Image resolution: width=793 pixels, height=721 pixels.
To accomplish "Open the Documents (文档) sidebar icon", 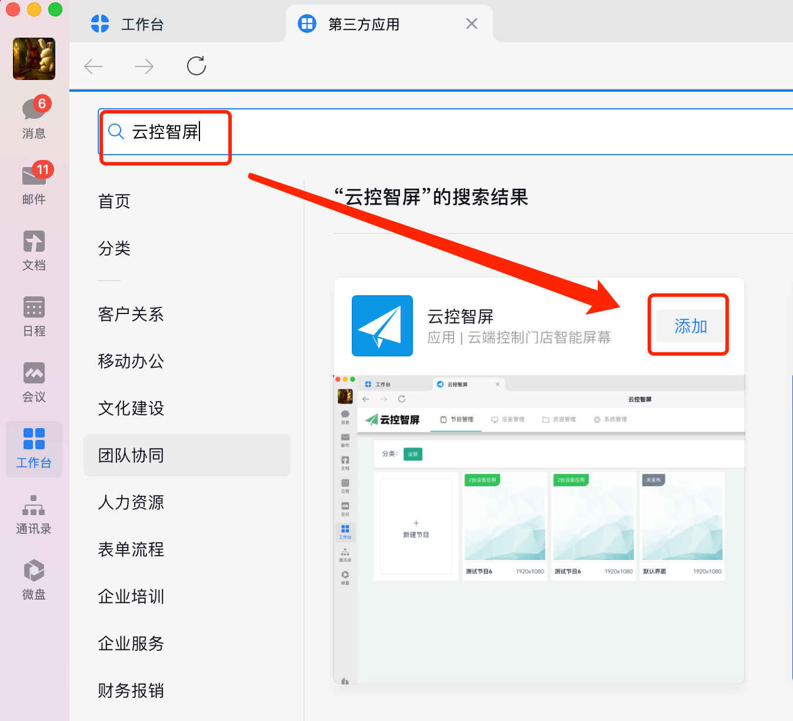I will 34,251.
